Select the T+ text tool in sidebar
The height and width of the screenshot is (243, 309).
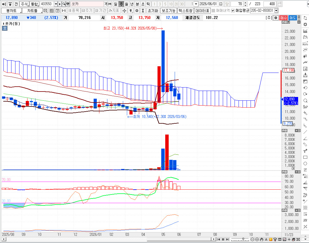[305, 151]
